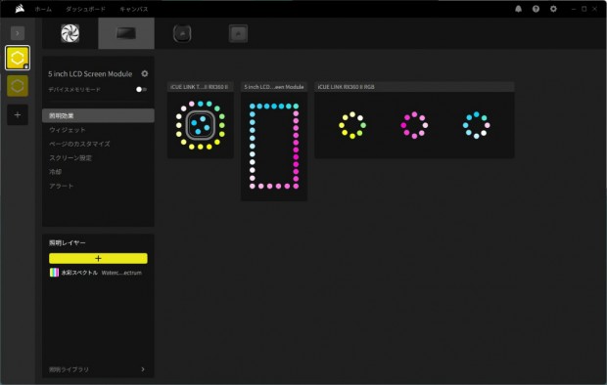Expand the sidebar with chevron button
Image resolution: width=607 pixels, height=385 pixels.
pos(18,33)
